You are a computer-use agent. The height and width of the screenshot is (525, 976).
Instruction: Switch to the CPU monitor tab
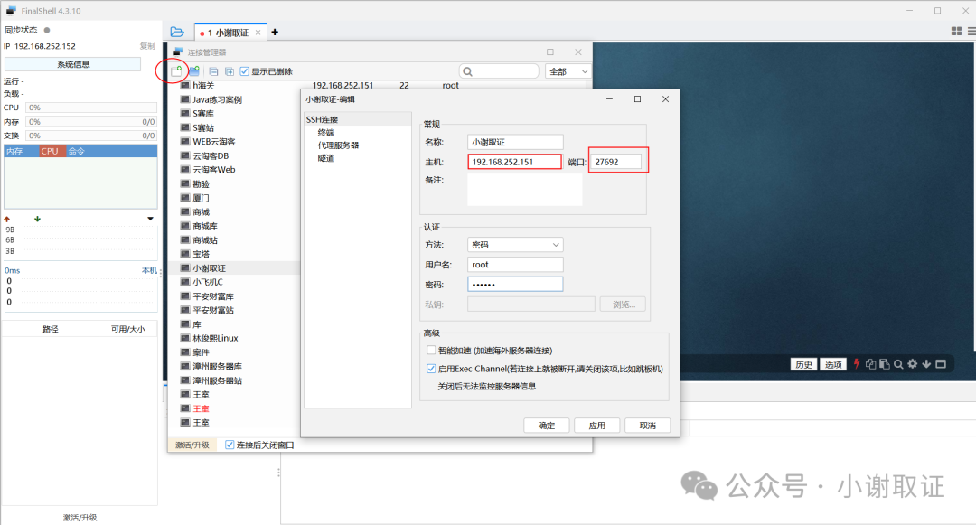click(52, 151)
